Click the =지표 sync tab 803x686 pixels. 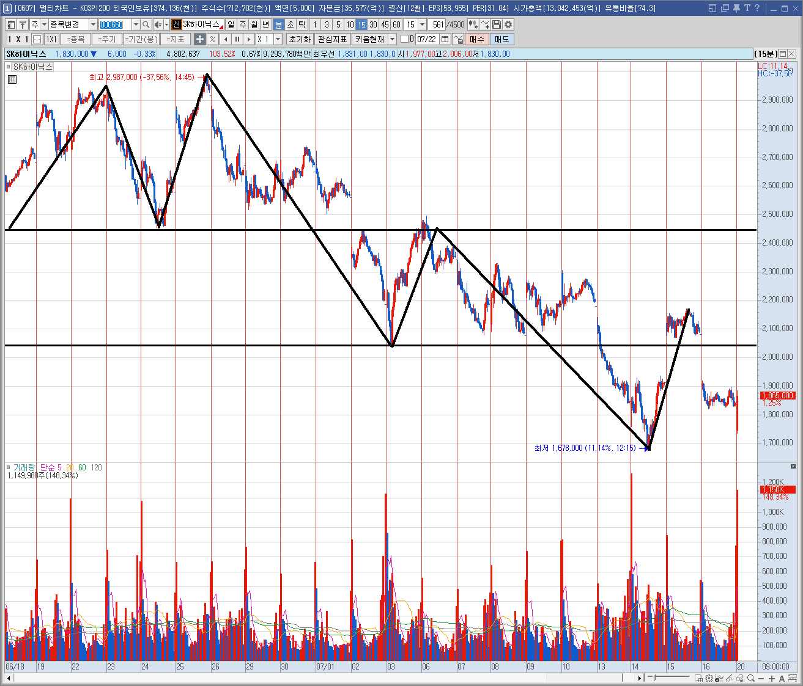[x=176, y=39]
